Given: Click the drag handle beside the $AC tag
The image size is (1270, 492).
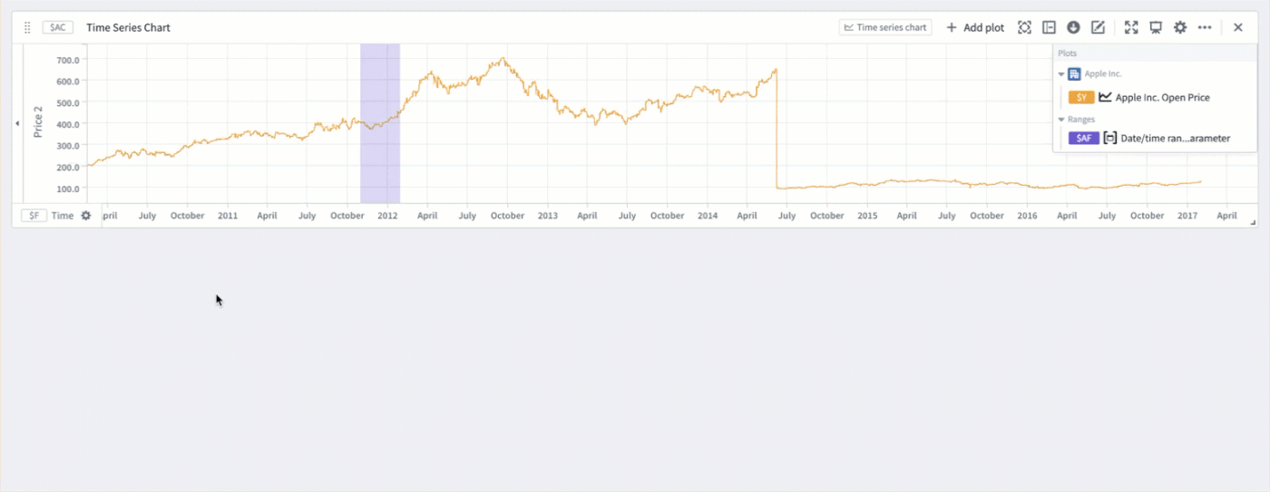Looking at the screenshot, I should (27, 28).
